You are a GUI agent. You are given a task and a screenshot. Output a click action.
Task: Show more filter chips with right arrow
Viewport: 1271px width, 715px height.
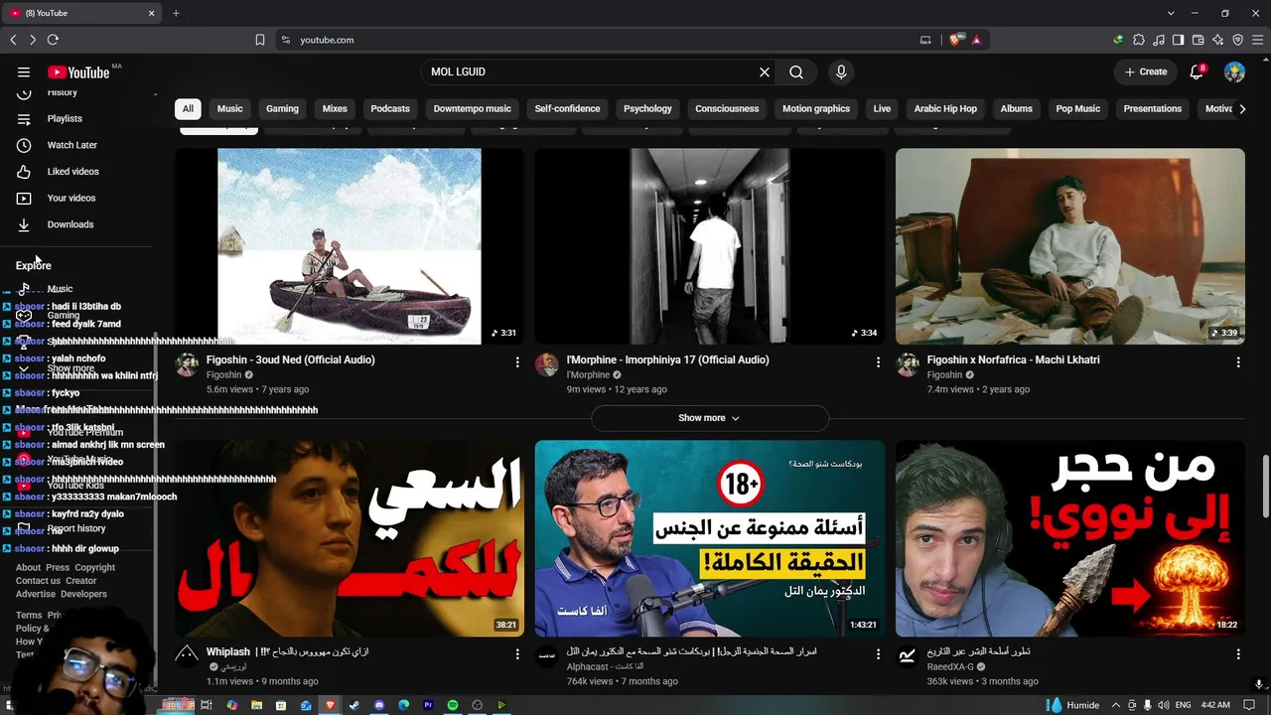[x=1242, y=109]
